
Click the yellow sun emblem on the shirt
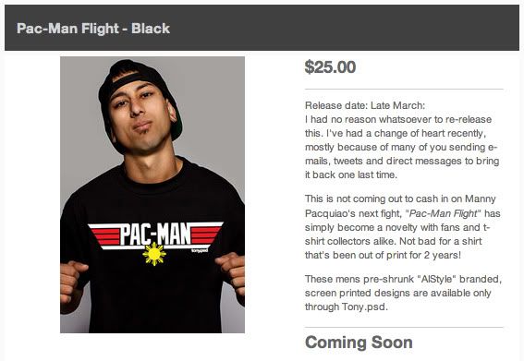tap(154, 254)
